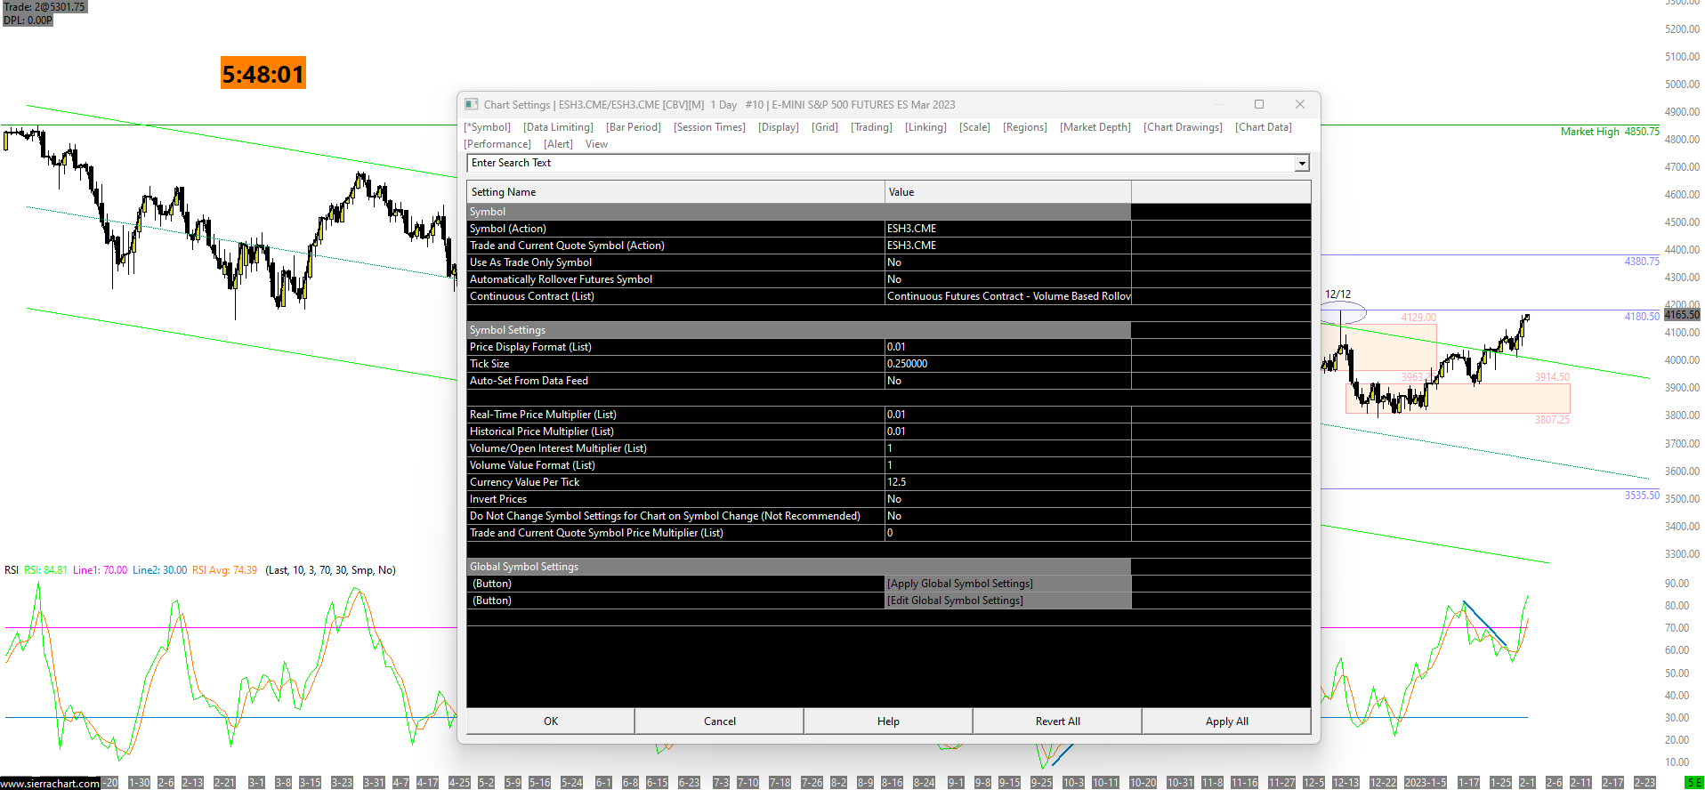The image size is (1705, 790).
Task: Toggle Auto-Set From Data Feed value
Action: pyautogui.click(x=1008, y=381)
